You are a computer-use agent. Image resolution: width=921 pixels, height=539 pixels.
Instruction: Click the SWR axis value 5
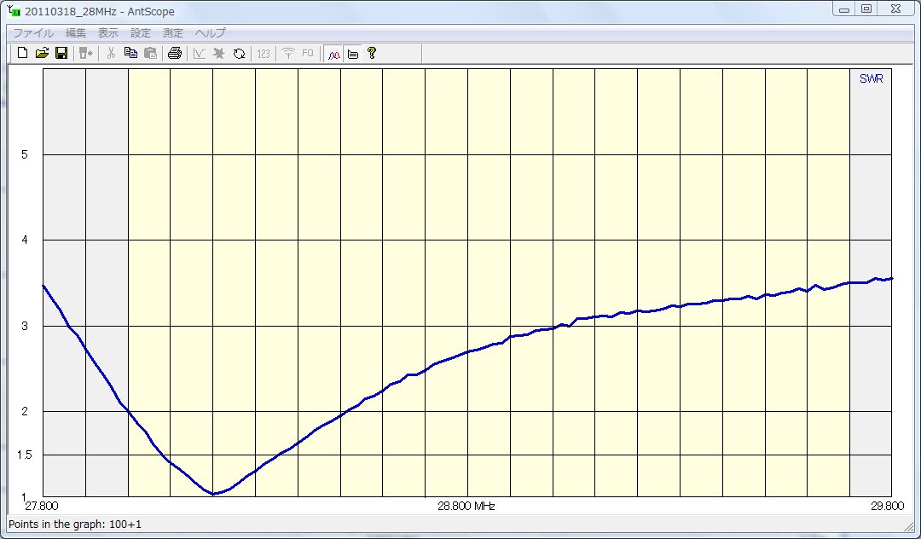[24, 154]
